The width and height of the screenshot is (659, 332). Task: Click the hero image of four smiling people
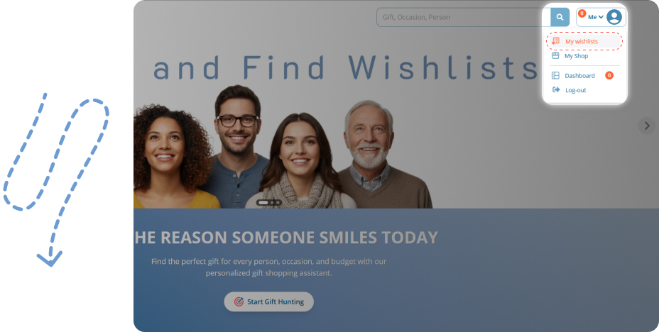point(283,147)
